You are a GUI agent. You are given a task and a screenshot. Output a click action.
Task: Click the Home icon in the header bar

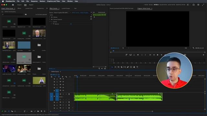(x=13, y=5)
